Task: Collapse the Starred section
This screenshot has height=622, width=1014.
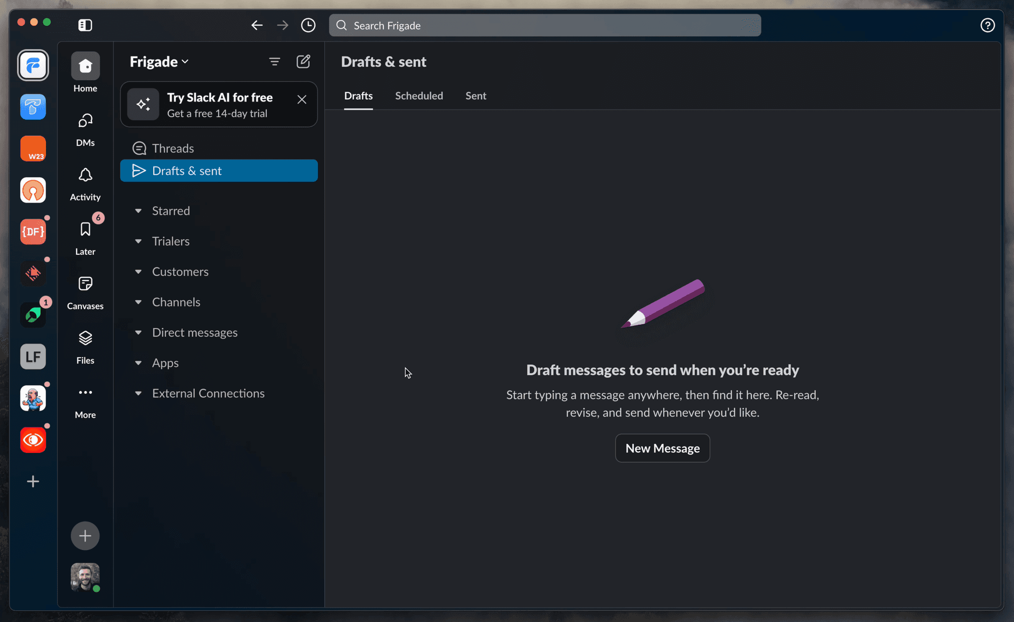Action: pos(138,211)
